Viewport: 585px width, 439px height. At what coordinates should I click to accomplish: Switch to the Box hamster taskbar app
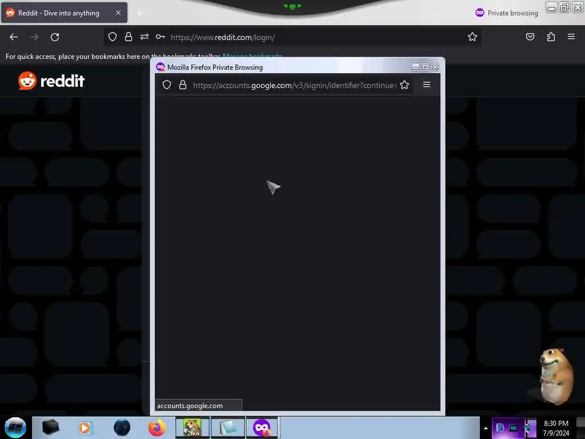193,428
